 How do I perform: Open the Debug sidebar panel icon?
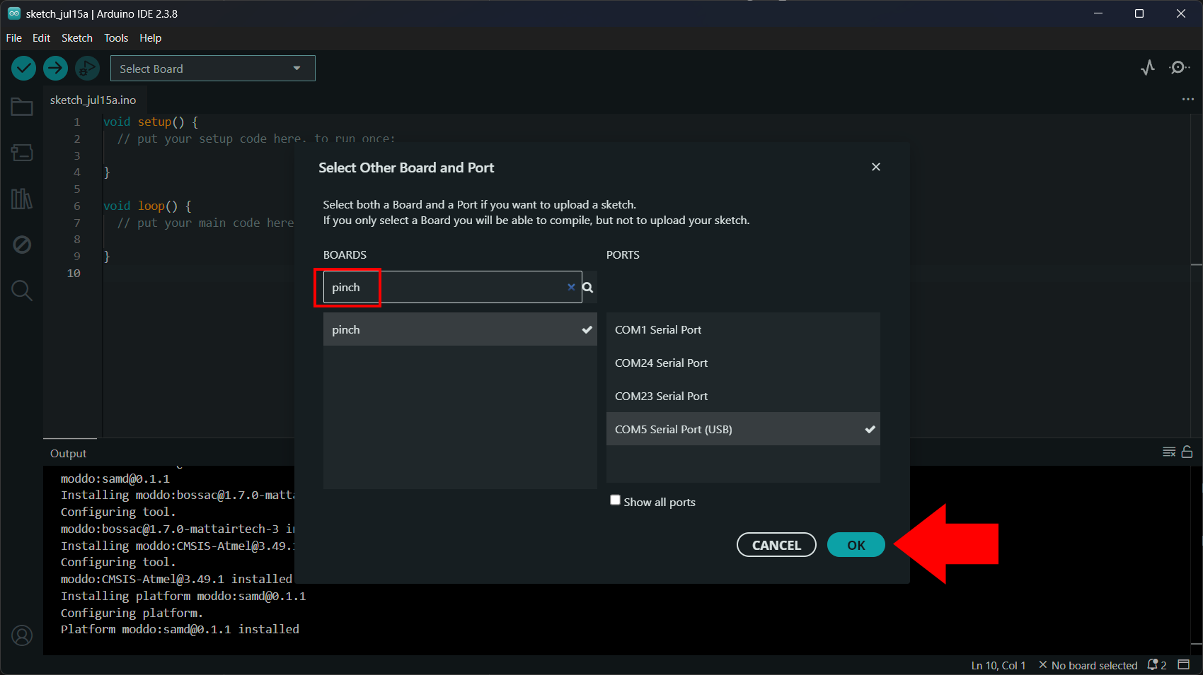(x=22, y=245)
